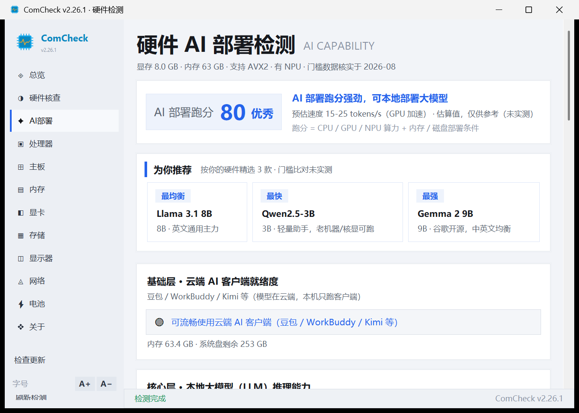Image resolution: width=579 pixels, height=413 pixels.
Task: Open the 关于 page
Action: pos(64,327)
